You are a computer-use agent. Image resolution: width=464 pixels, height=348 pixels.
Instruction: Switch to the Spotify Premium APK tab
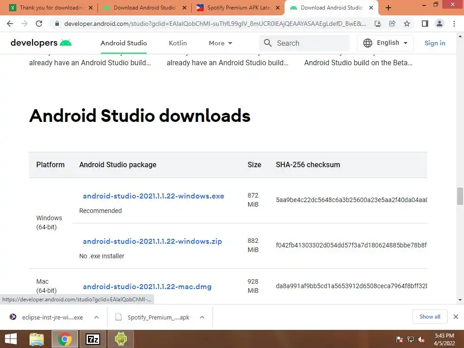coord(238,8)
